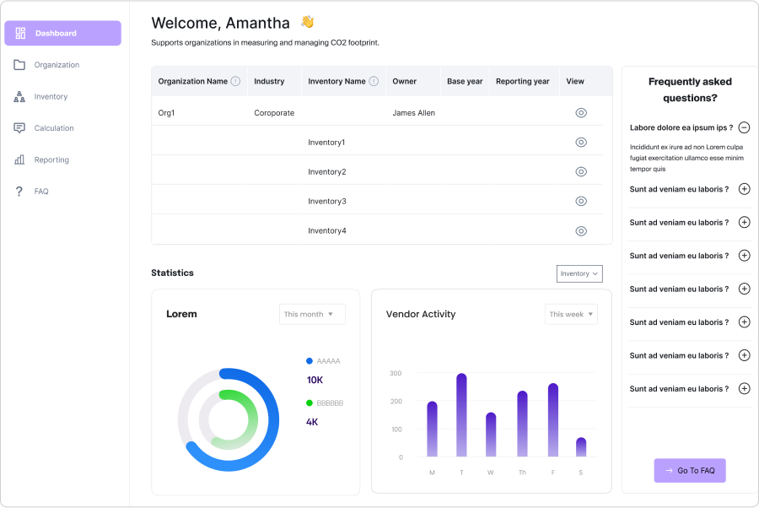Click the Dashboard grid icon in sidebar
Screen dimensions: 759x508
(x=21, y=34)
